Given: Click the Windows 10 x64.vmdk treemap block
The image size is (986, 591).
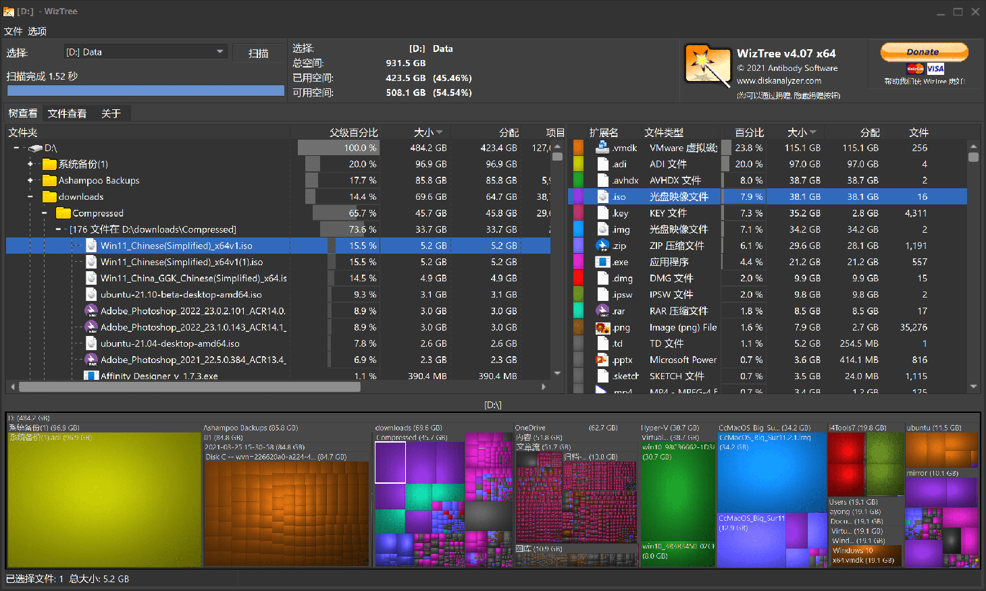Looking at the screenshot, I should 865,555.
